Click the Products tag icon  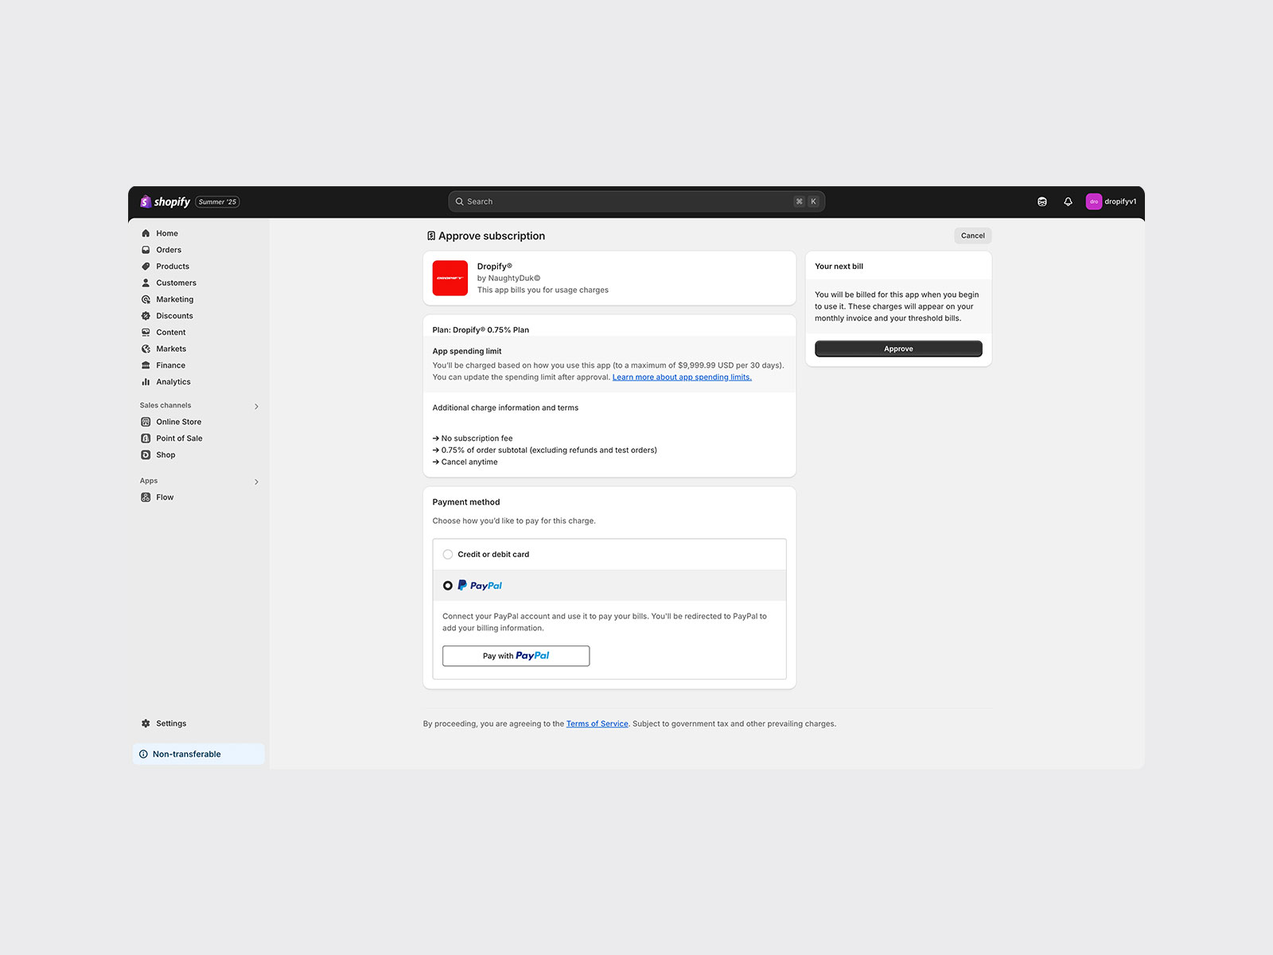pos(146,267)
